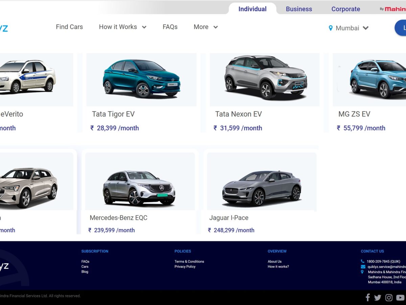This screenshot has width=406, height=305.
Task: Open Find Cars in navigation
Action: click(x=69, y=27)
